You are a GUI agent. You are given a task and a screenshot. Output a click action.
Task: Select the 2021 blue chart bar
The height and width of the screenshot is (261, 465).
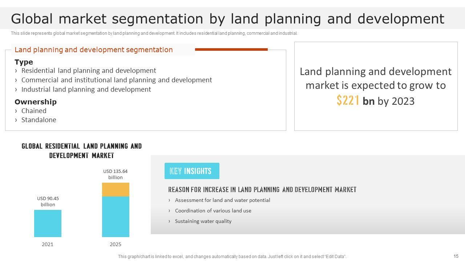coord(48,223)
